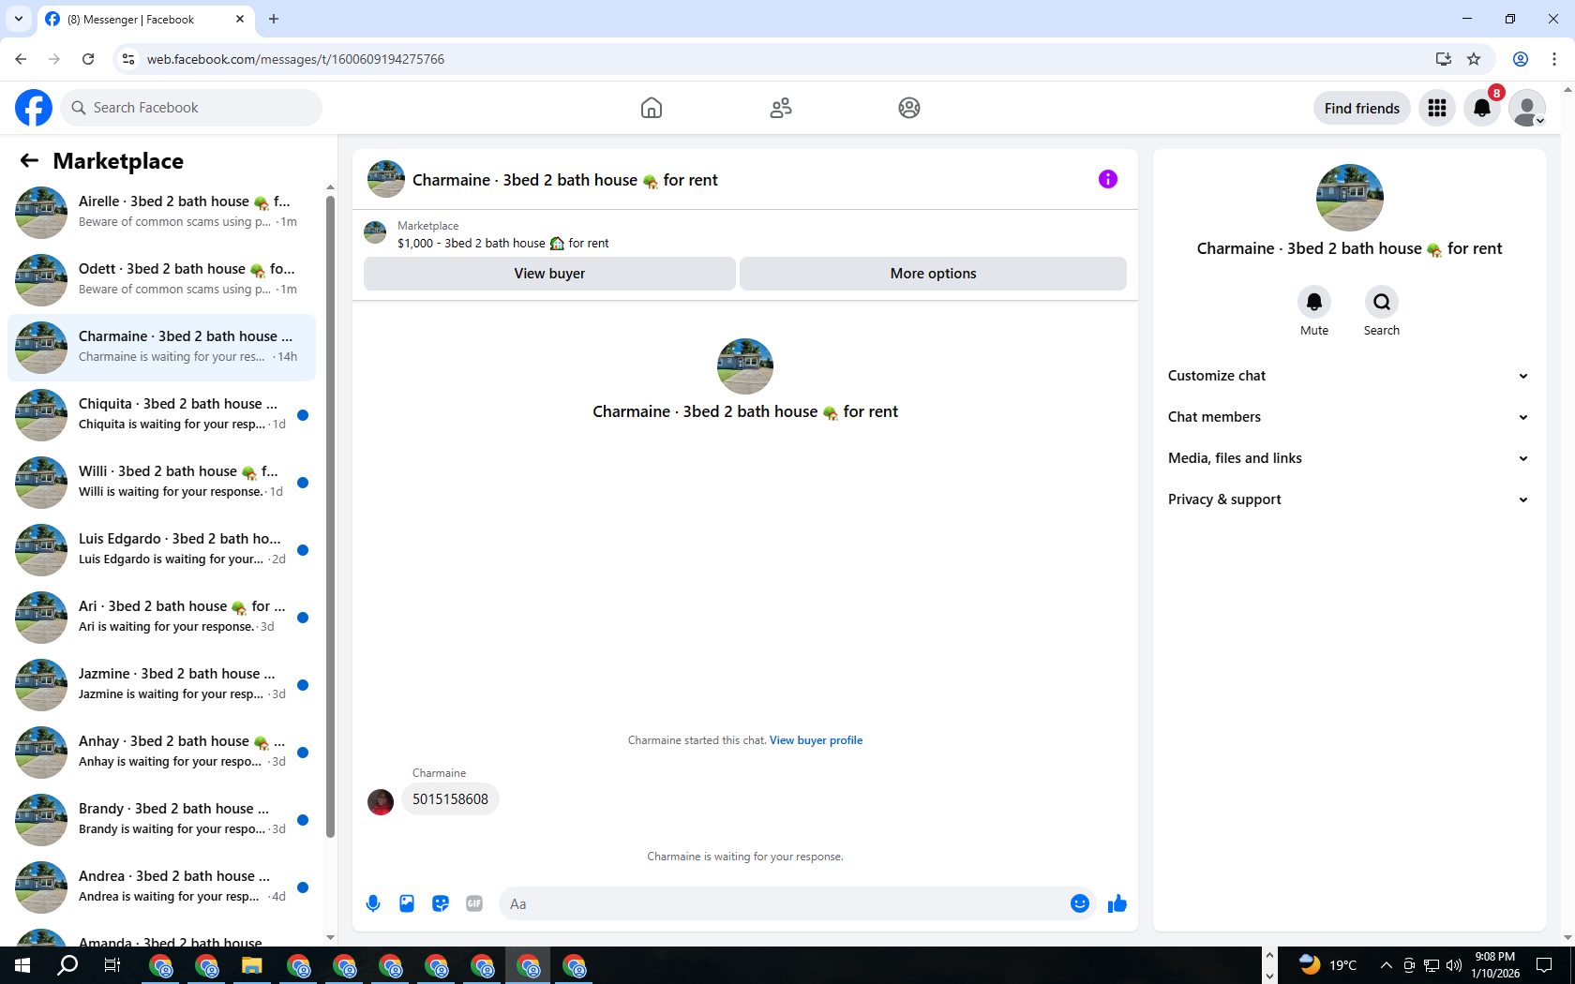Attach a photo file icon
Image resolution: width=1575 pixels, height=984 pixels.
pyautogui.click(x=407, y=903)
